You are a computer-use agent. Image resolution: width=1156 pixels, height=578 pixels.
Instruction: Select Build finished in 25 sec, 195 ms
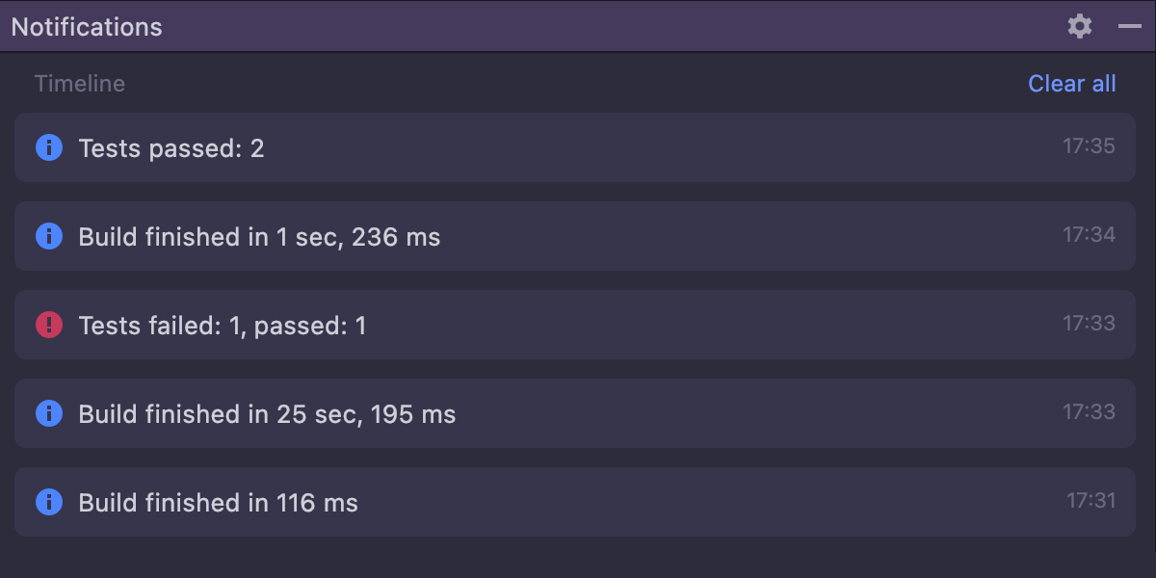[267, 414]
